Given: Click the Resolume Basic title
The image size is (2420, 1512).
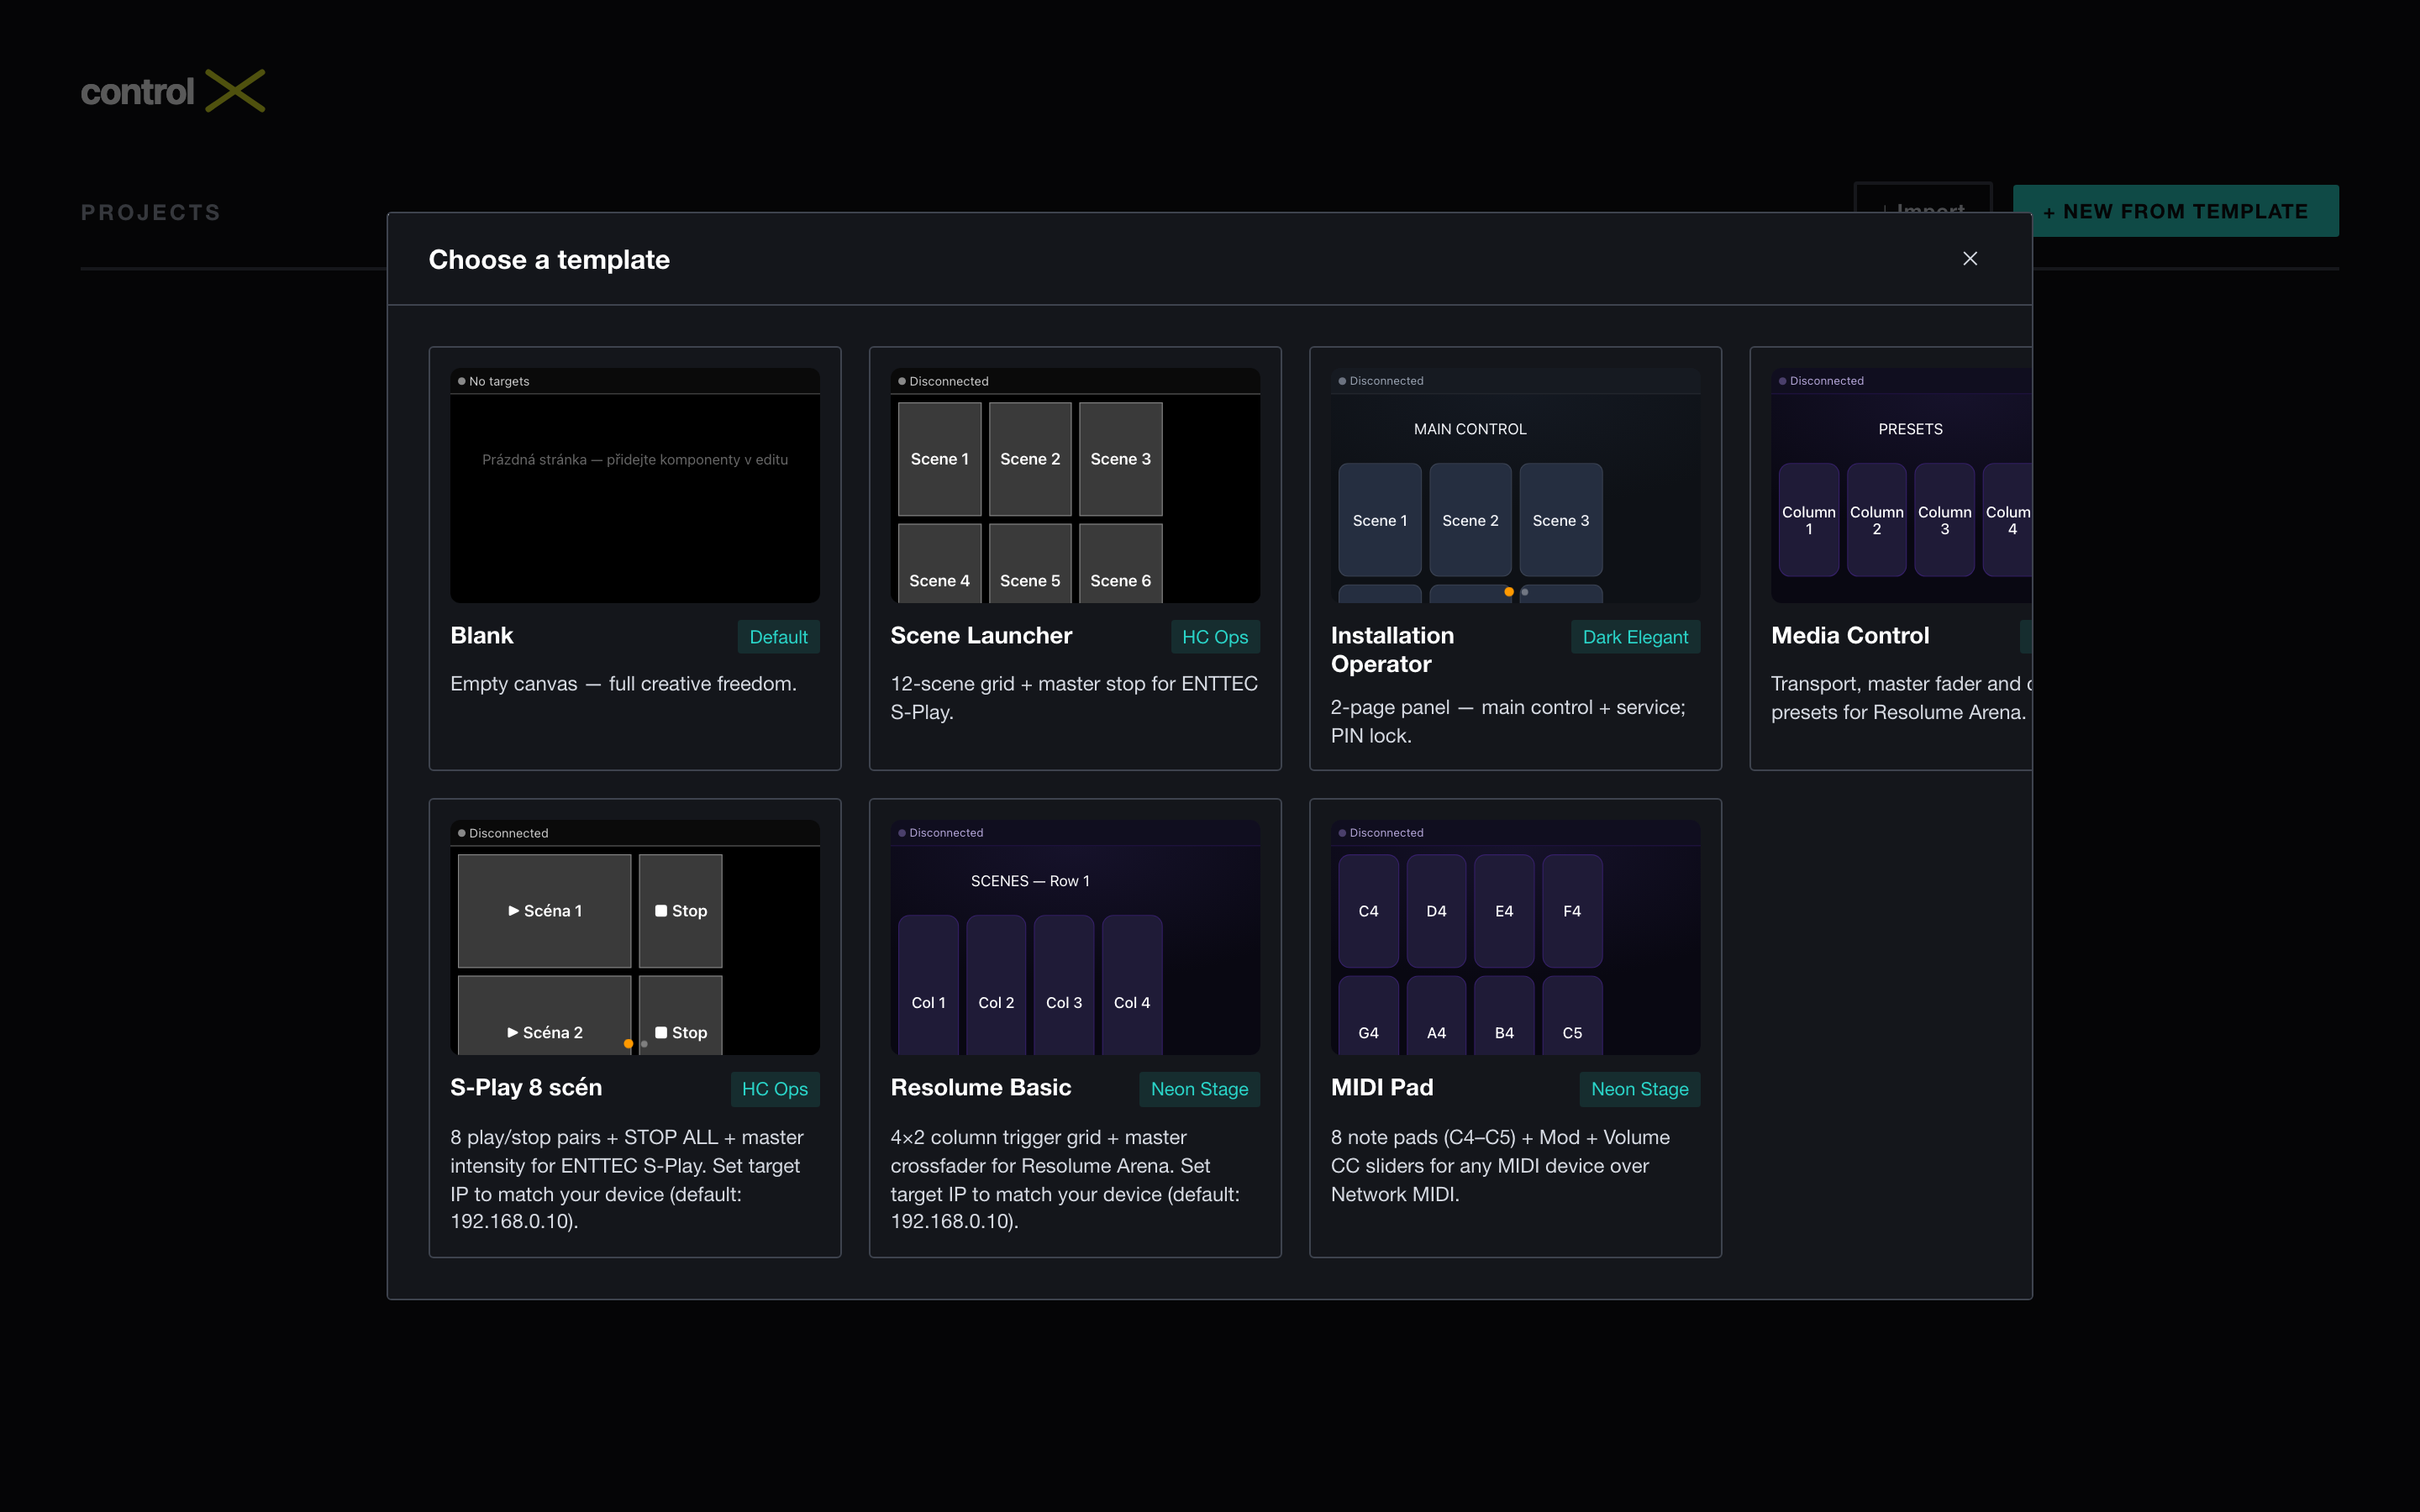Looking at the screenshot, I should tap(981, 1088).
